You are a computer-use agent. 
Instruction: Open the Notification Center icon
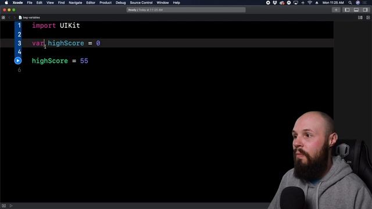pyautogui.click(x=365, y=2)
